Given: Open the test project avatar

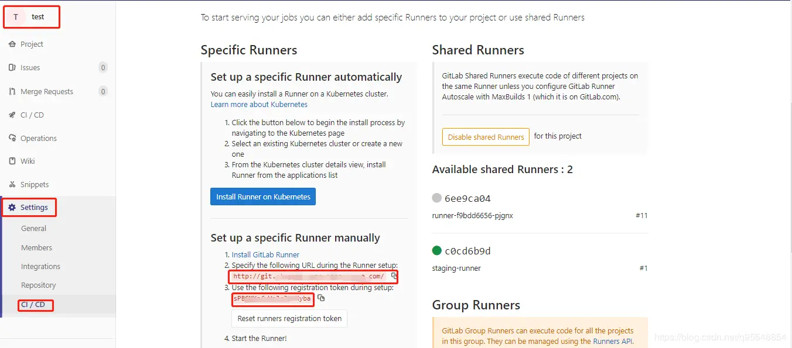Looking at the screenshot, I should click(16, 17).
